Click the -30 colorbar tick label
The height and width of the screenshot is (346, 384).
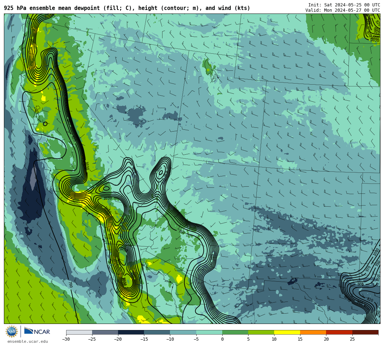coord(66,339)
